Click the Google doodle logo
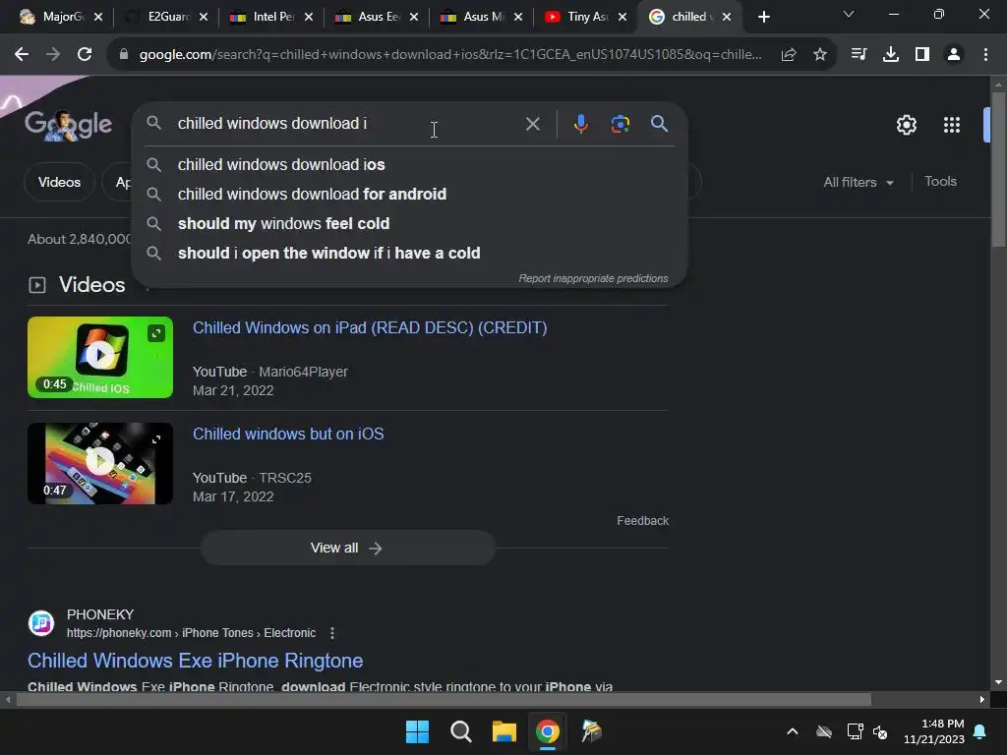Image resolution: width=1007 pixels, height=755 pixels. (68, 124)
